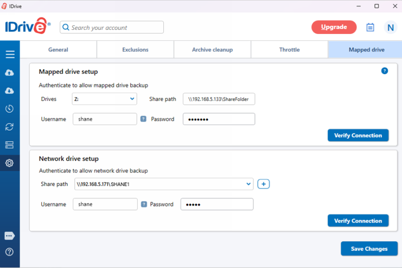This screenshot has width=402, height=268.
Task: Maximize the IDrive window
Action: (x=377, y=6)
